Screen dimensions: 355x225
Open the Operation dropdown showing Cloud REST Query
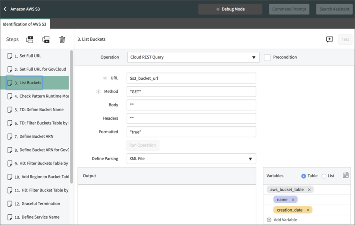tap(193, 57)
